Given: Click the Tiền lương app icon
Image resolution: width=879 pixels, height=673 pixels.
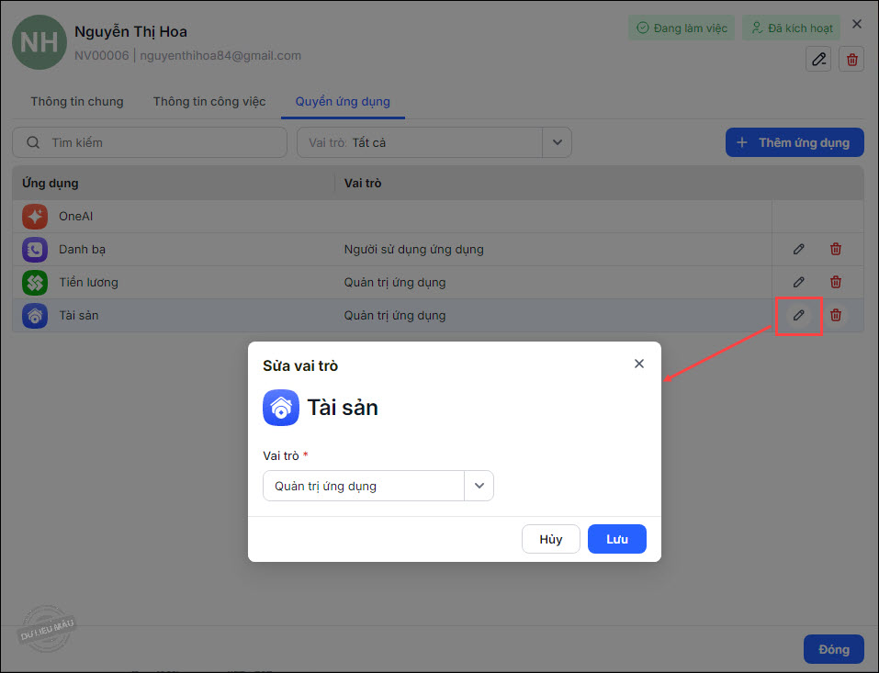Looking at the screenshot, I should tap(35, 283).
